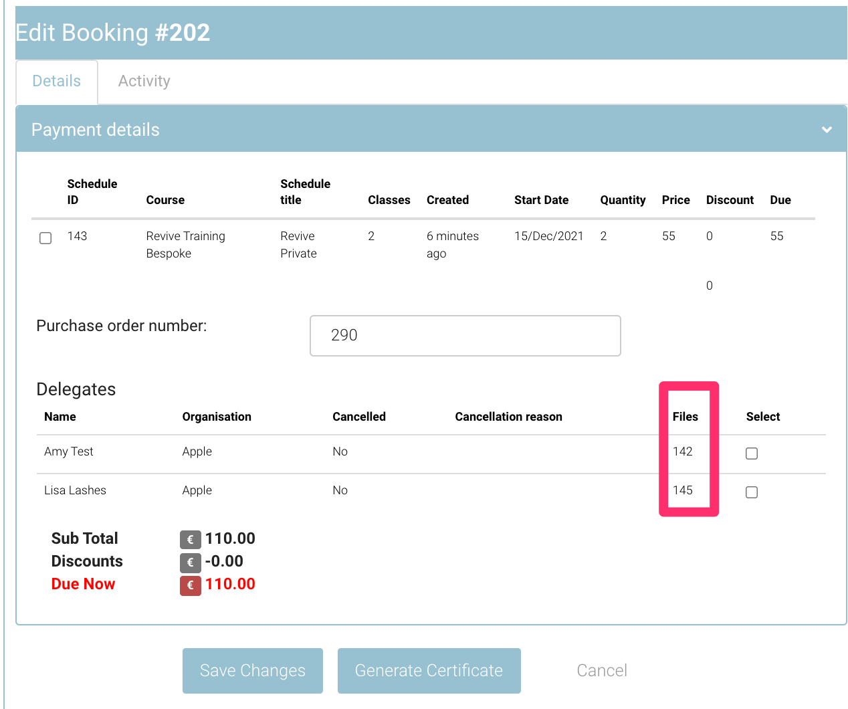Focus the Purchase order number field
Image resolution: width=848 pixels, height=709 pixels.
[465, 336]
